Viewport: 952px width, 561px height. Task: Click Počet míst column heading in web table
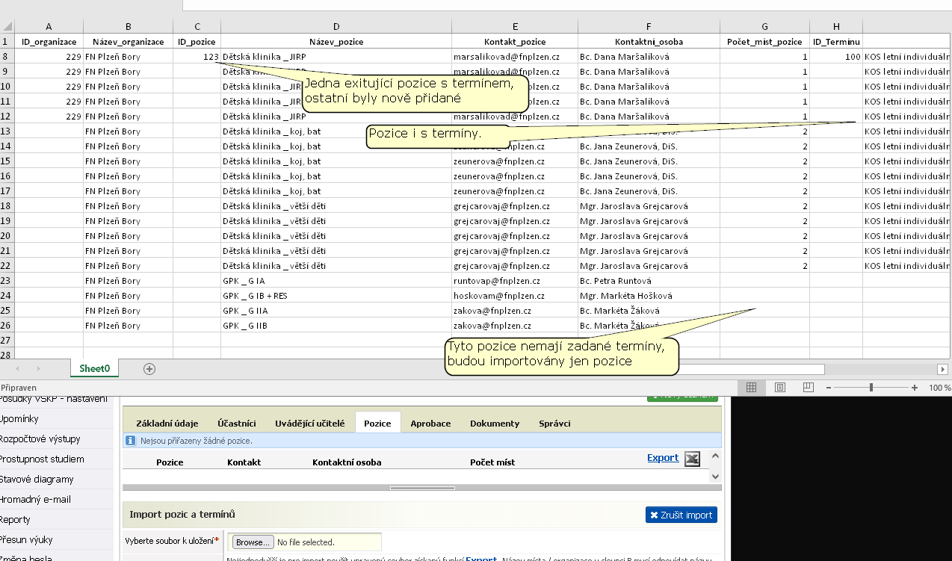click(492, 462)
